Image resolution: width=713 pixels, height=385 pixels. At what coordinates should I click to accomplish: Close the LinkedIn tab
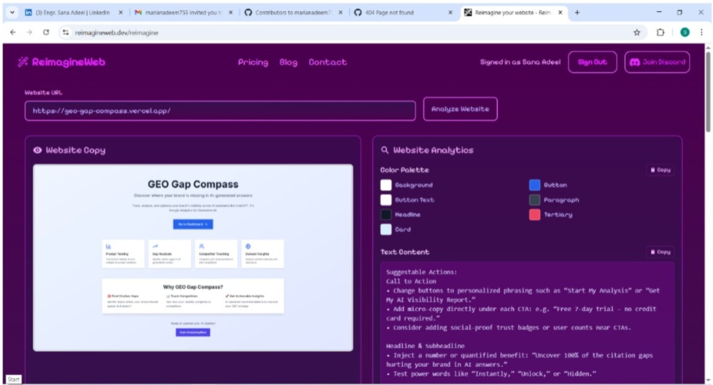[x=120, y=13]
